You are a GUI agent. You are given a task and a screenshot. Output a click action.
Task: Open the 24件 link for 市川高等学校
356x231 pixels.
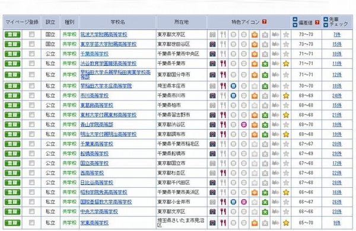pos(337,96)
